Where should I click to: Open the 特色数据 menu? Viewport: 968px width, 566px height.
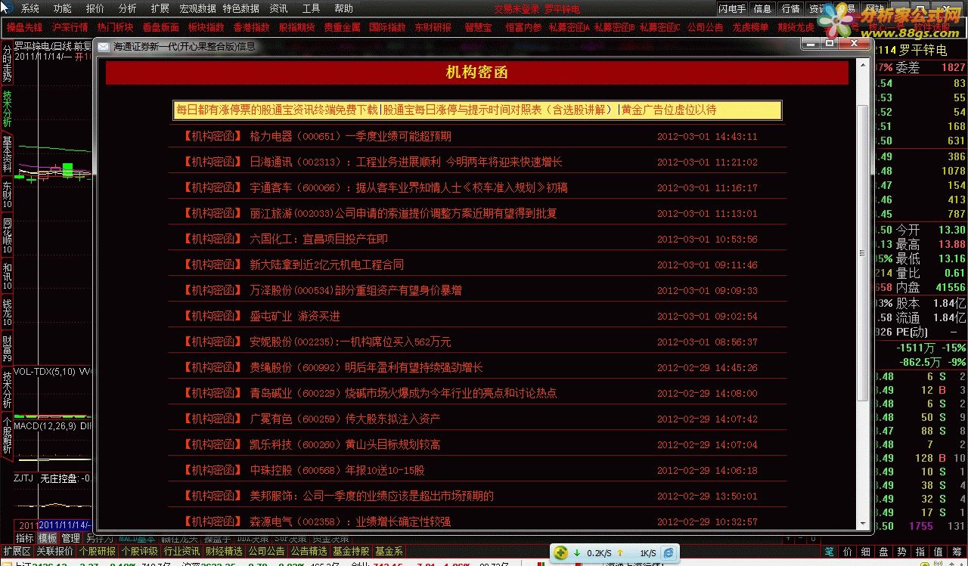(x=240, y=8)
